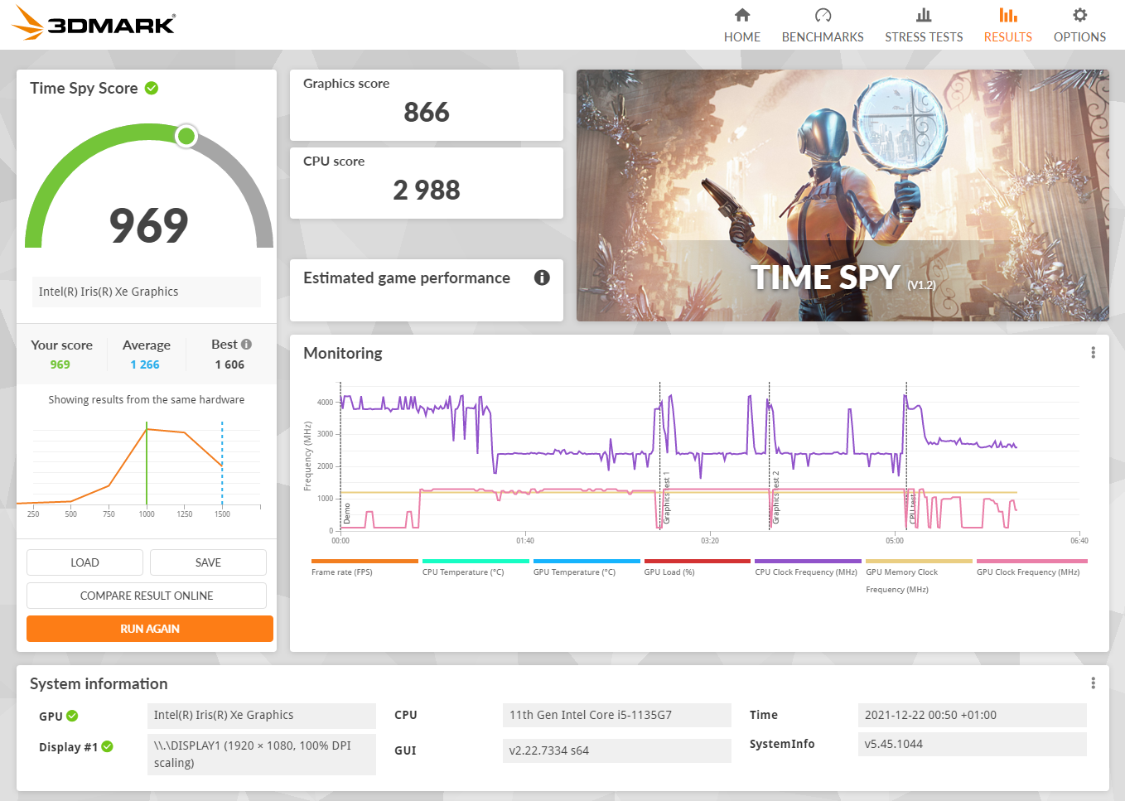This screenshot has width=1125, height=801.
Task: Click the Display #1 green check icon
Action: (x=107, y=746)
